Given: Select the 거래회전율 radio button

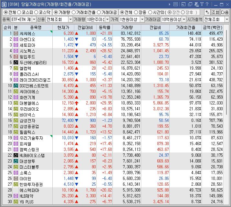Looking at the screenshot, I should pos(74,12).
